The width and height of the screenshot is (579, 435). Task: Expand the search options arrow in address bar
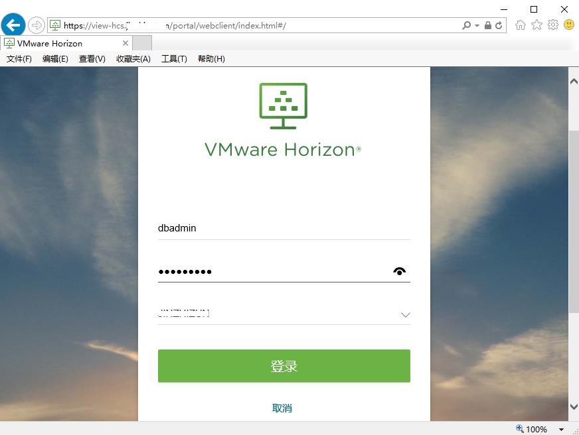[x=476, y=25]
